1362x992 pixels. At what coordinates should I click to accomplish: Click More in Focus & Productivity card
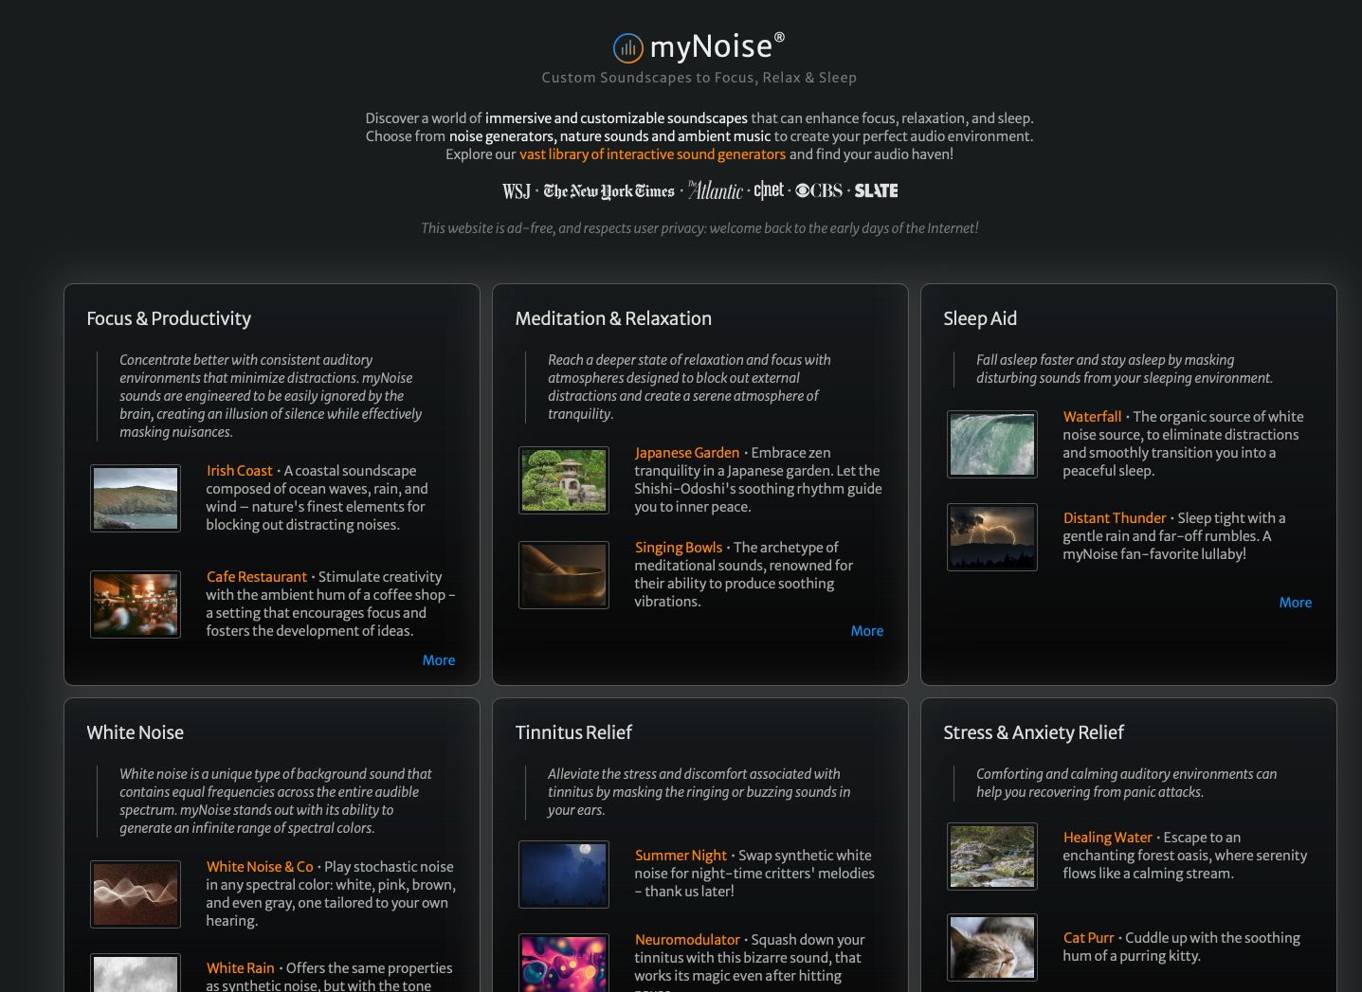pos(439,660)
